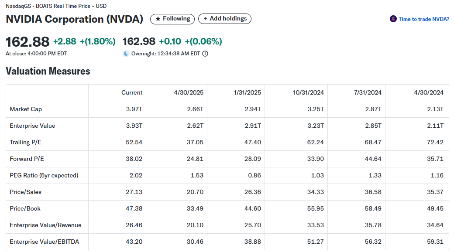This screenshot has width=454, height=252.
Task: Click the 4/30/2024 EV/Revenue 34.64
Action: tap(435, 225)
